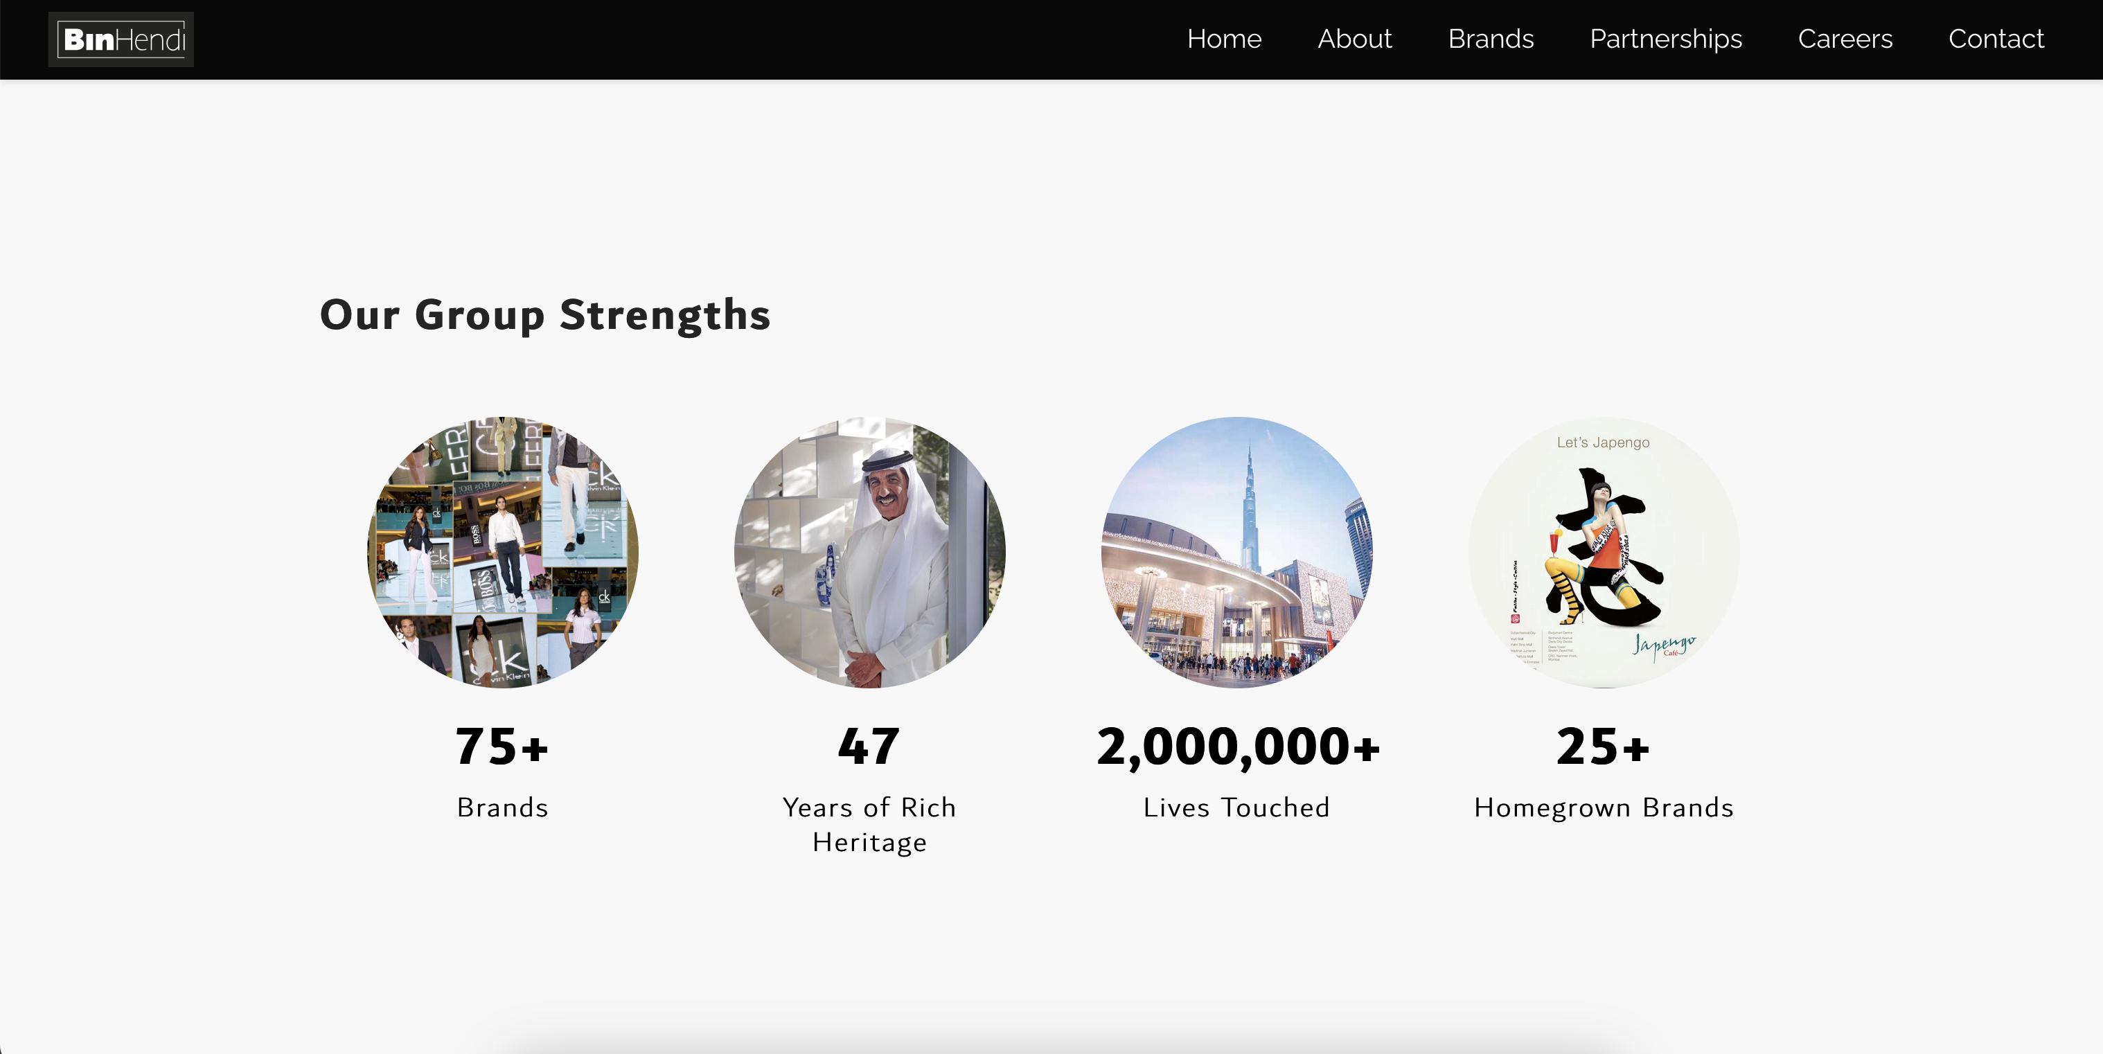Click the Years of Rich Heritage caption
The height and width of the screenshot is (1054, 2103).
[x=869, y=825]
